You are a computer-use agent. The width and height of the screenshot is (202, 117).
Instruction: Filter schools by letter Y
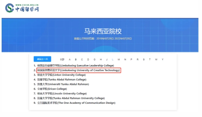[162, 59]
